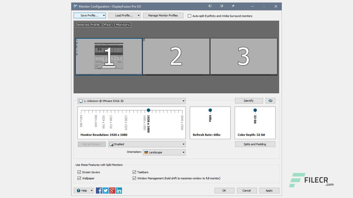Viewport: 353px width, 198px height.
Task: Pin the window using the title bar pin icon
Action: (233, 6)
